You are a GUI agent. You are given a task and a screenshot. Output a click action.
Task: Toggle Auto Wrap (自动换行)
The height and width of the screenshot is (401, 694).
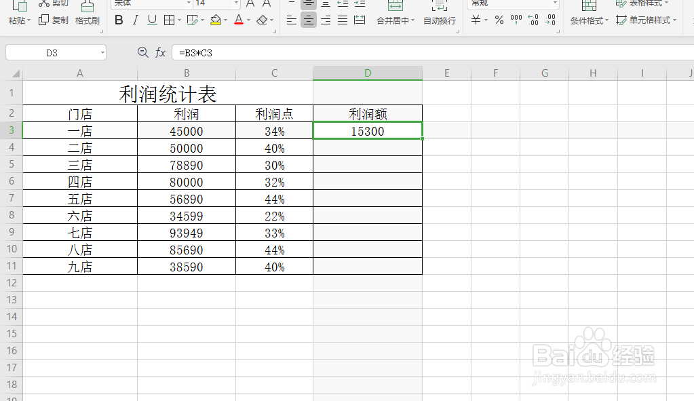tap(439, 20)
